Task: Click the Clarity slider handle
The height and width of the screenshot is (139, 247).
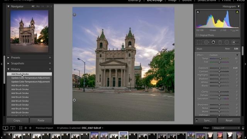Action: pyautogui.click(x=219, y=92)
